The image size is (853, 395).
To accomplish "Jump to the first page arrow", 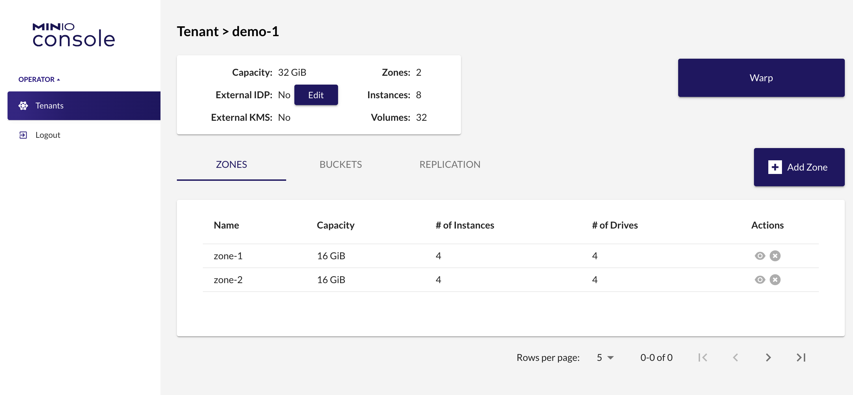I will (x=703, y=357).
